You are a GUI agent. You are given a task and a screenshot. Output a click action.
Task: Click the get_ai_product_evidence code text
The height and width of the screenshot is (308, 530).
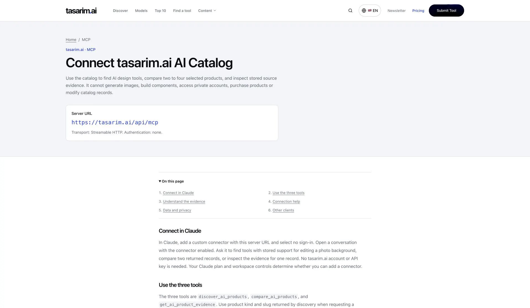(187, 305)
